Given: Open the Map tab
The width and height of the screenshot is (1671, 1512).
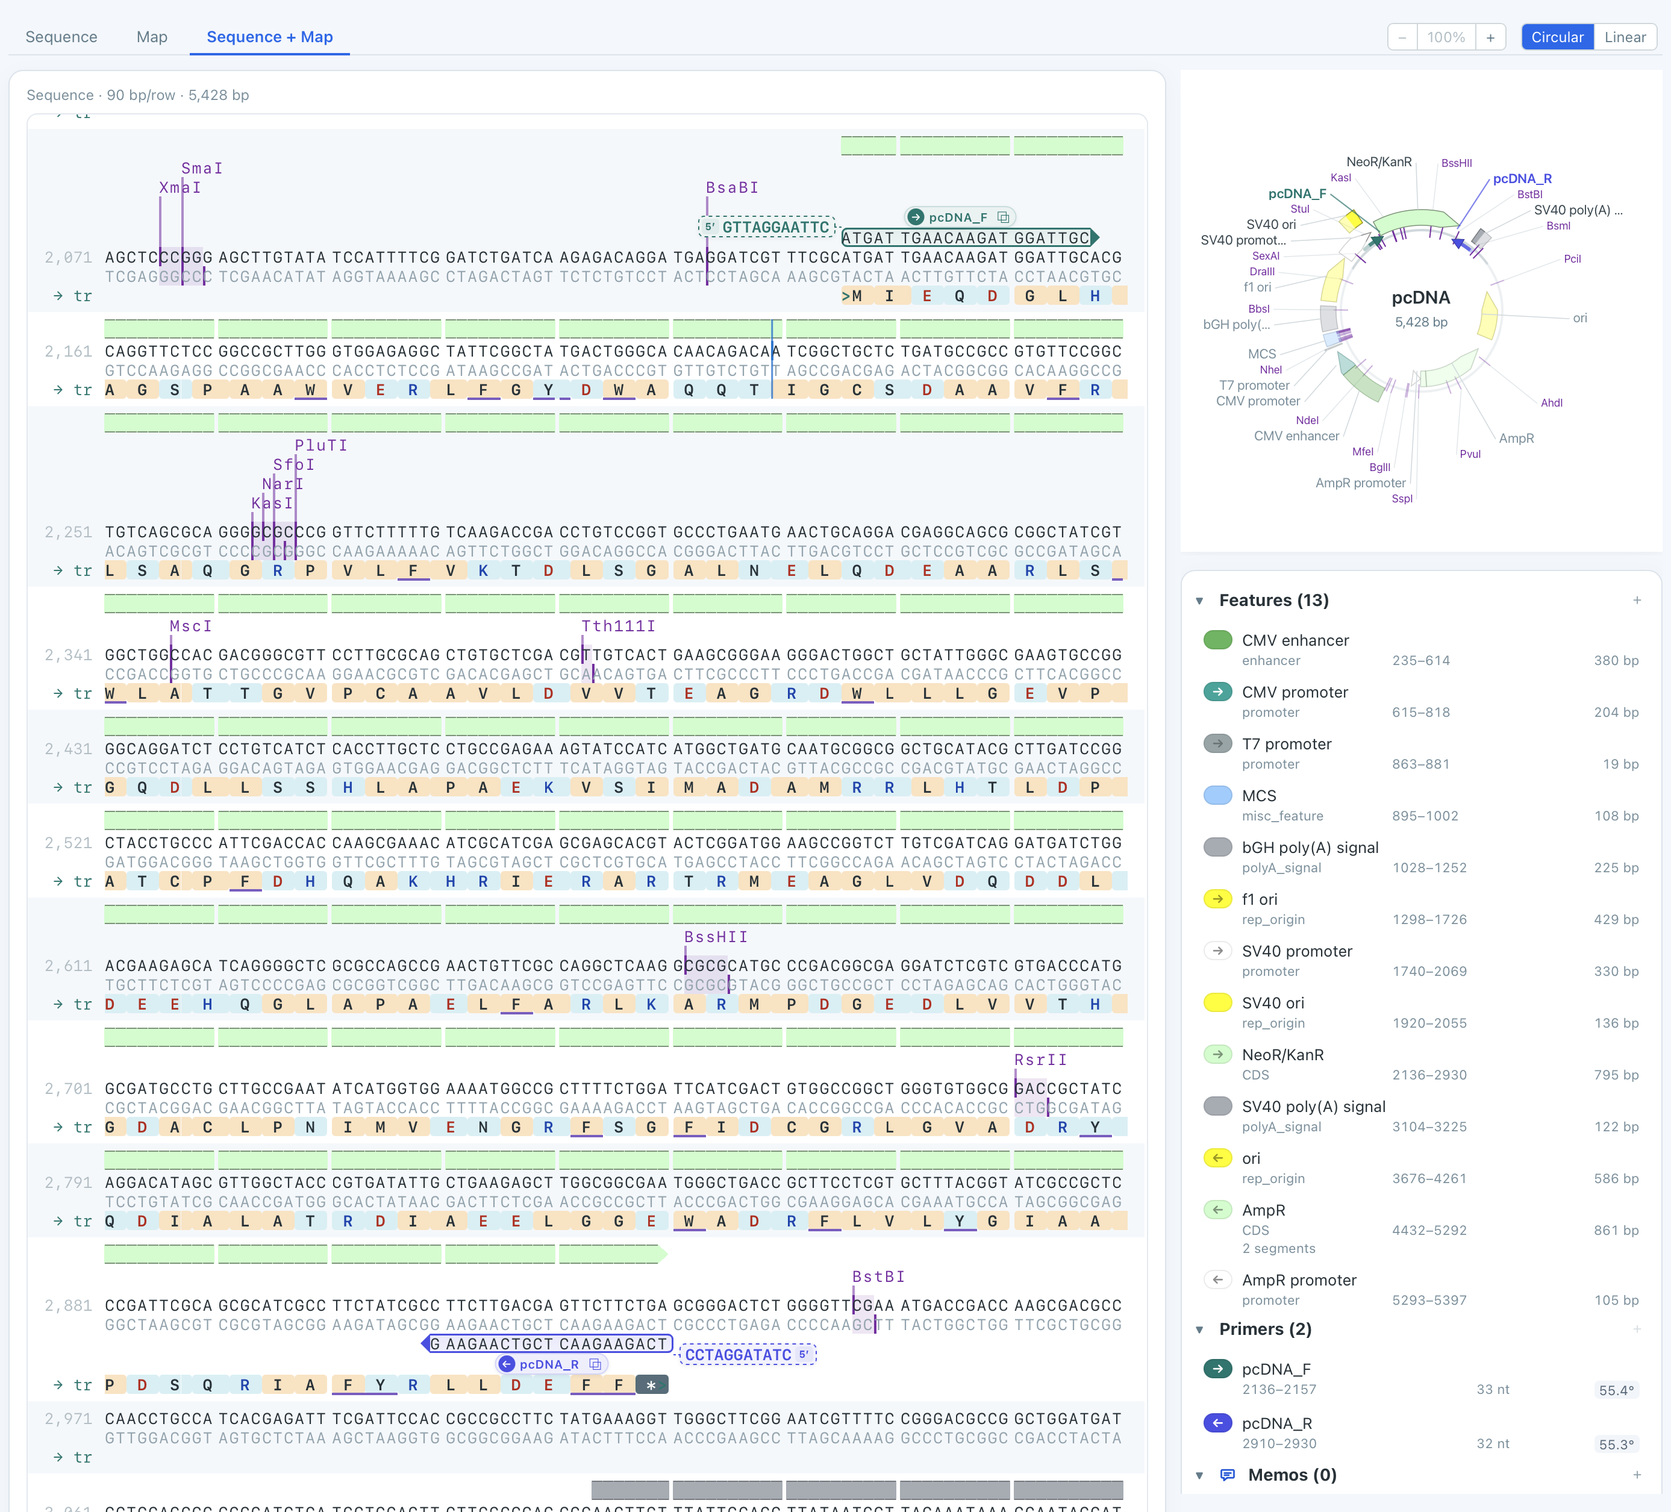Looking at the screenshot, I should pos(152,37).
